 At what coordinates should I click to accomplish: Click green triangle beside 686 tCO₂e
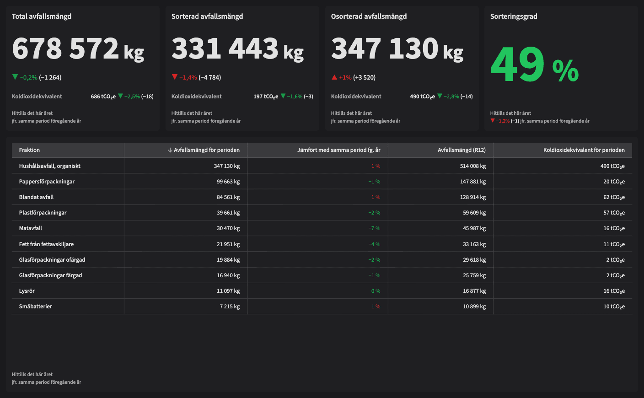point(121,96)
